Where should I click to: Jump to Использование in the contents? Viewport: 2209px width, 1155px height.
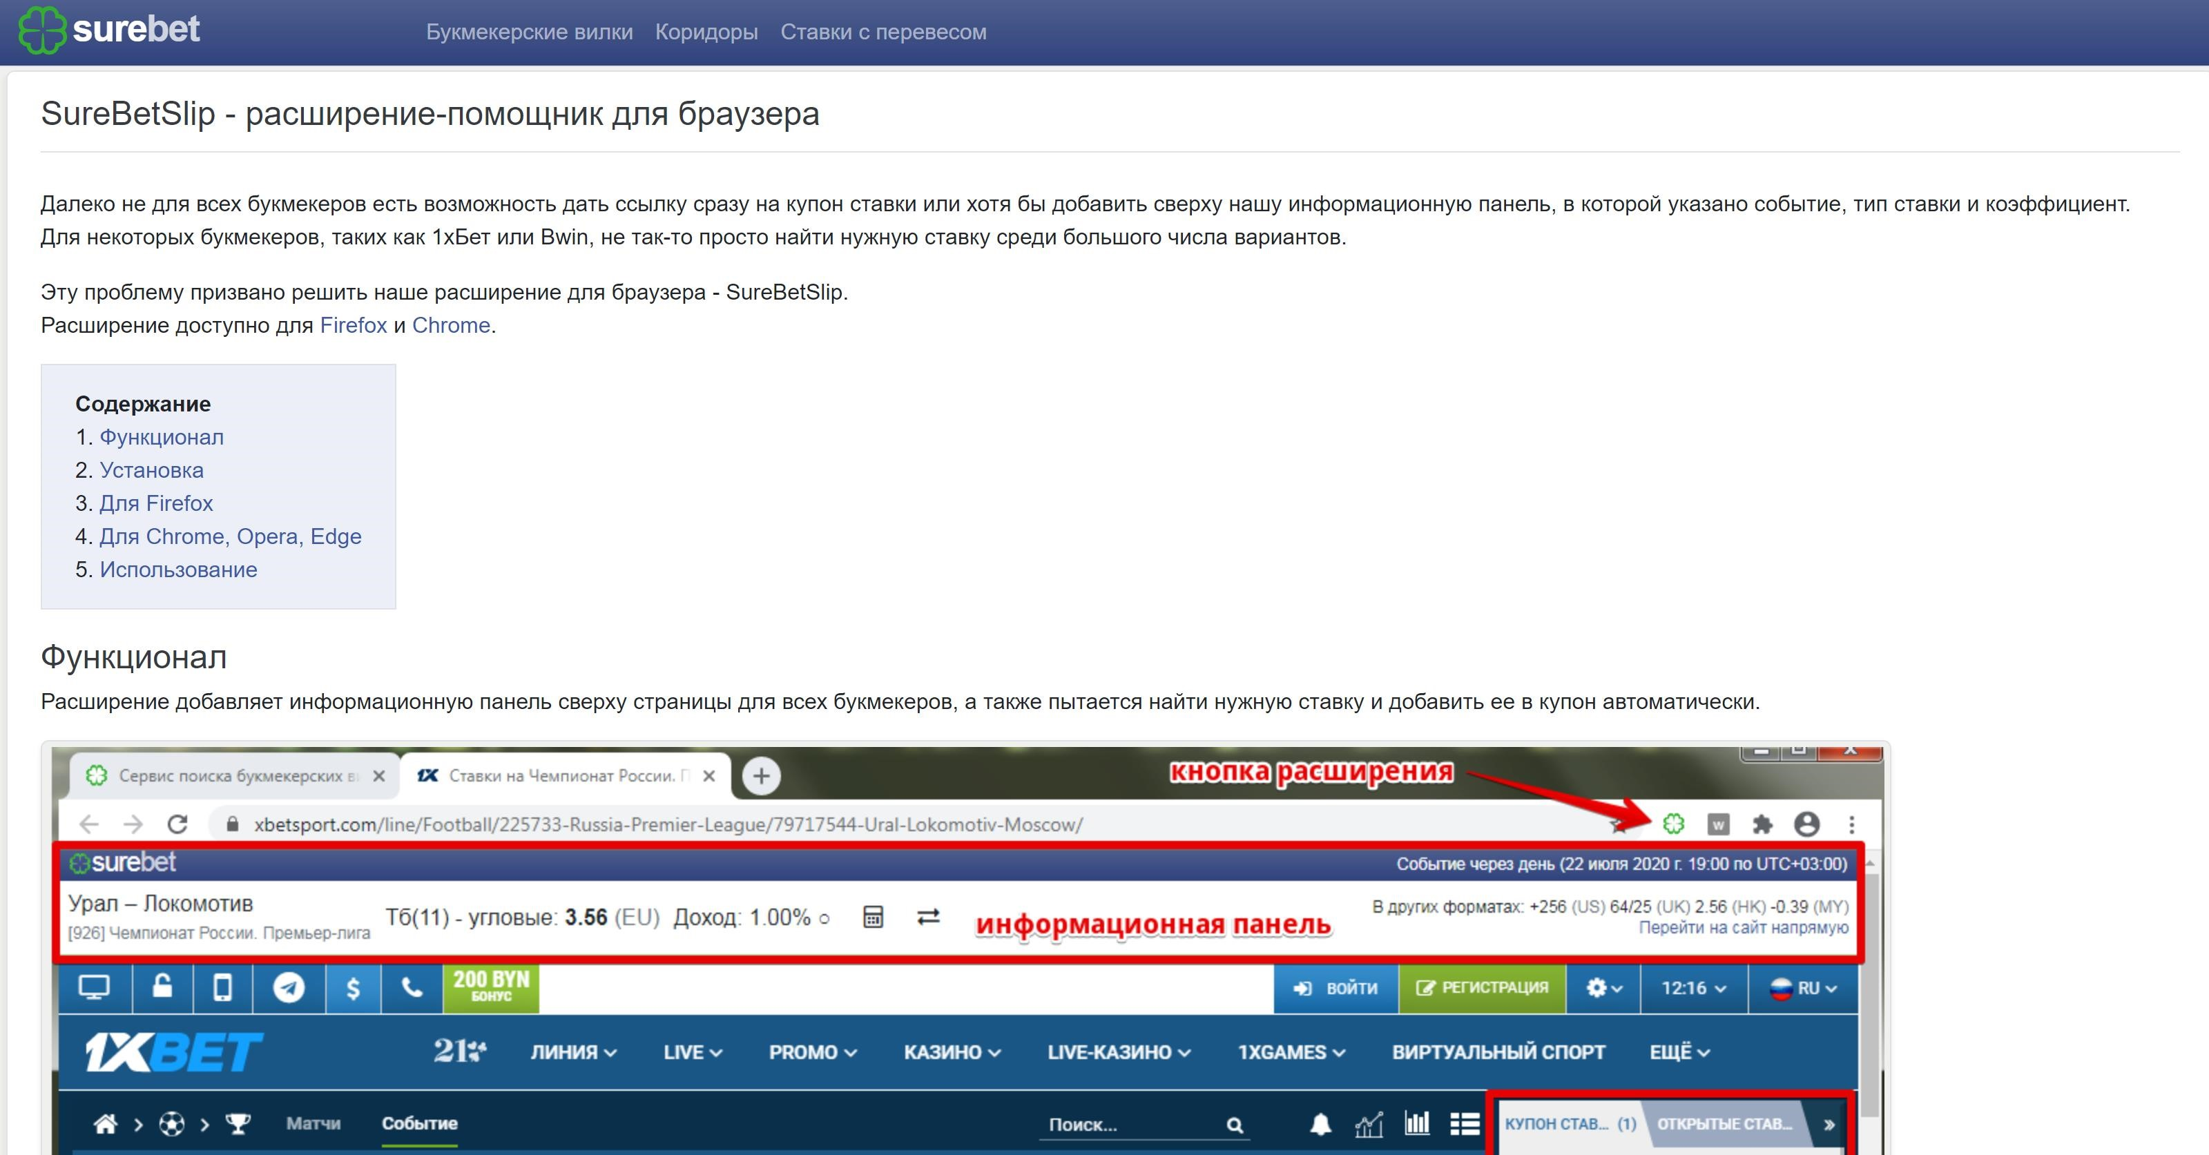(178, 570)
